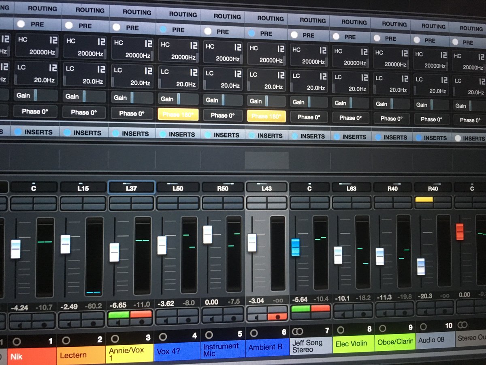Click Gain slider on channel 2 (Lectern)
The height and width of the screenshot is (365, 486).
pos(84,96)
